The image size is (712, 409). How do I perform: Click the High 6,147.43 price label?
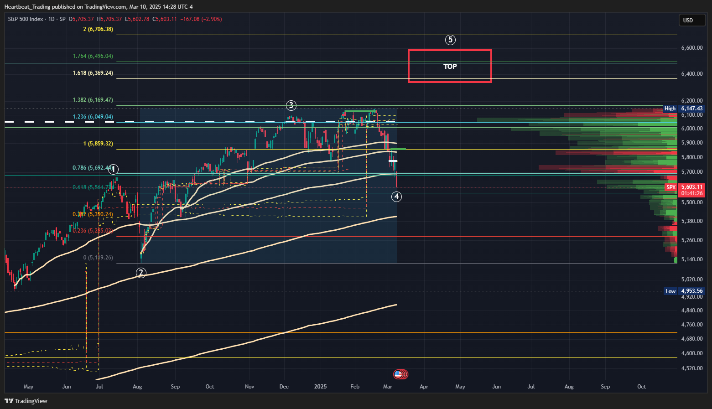pyautogui.click(x=684, y=109)
